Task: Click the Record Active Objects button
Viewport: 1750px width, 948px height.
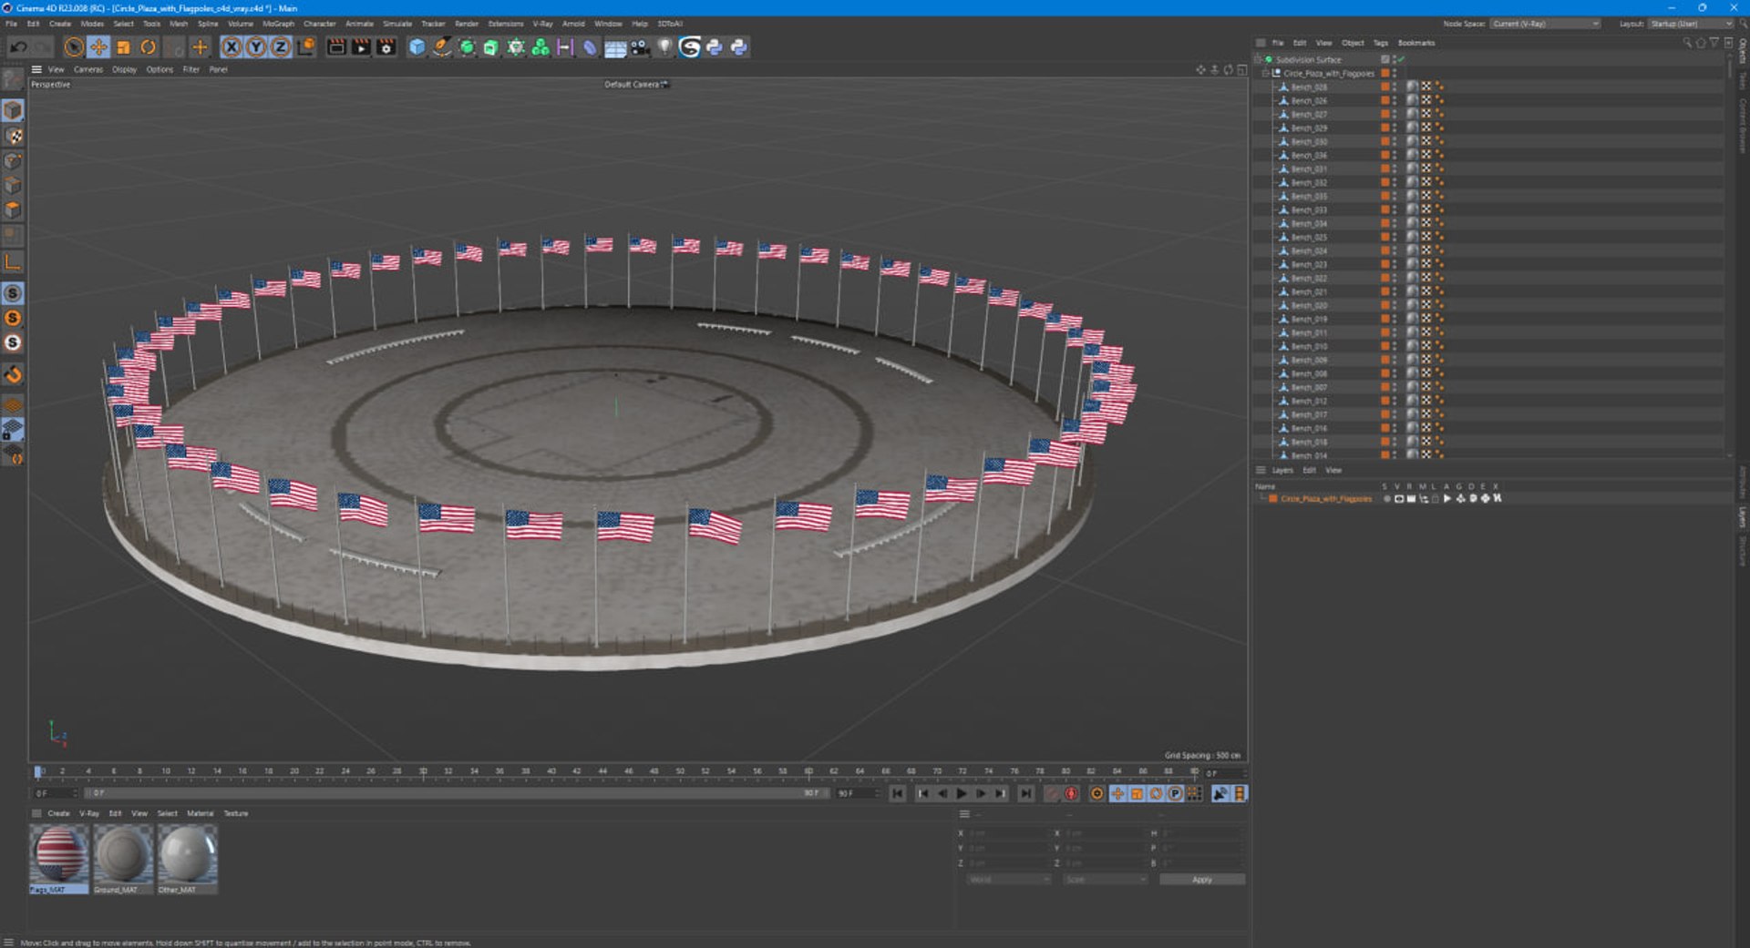Action: click(x=1053, y=794)
